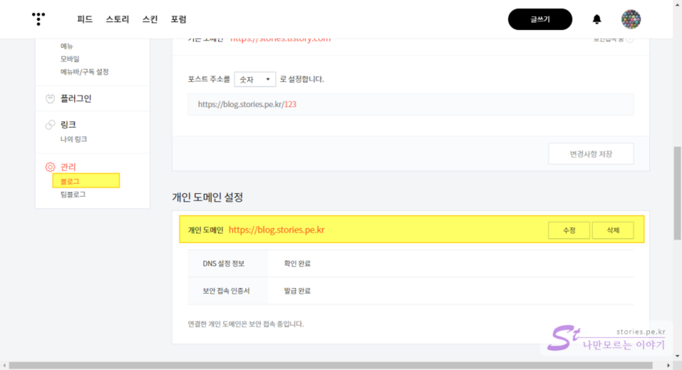Click the 글쓰기 button

[x=540, y=19]
